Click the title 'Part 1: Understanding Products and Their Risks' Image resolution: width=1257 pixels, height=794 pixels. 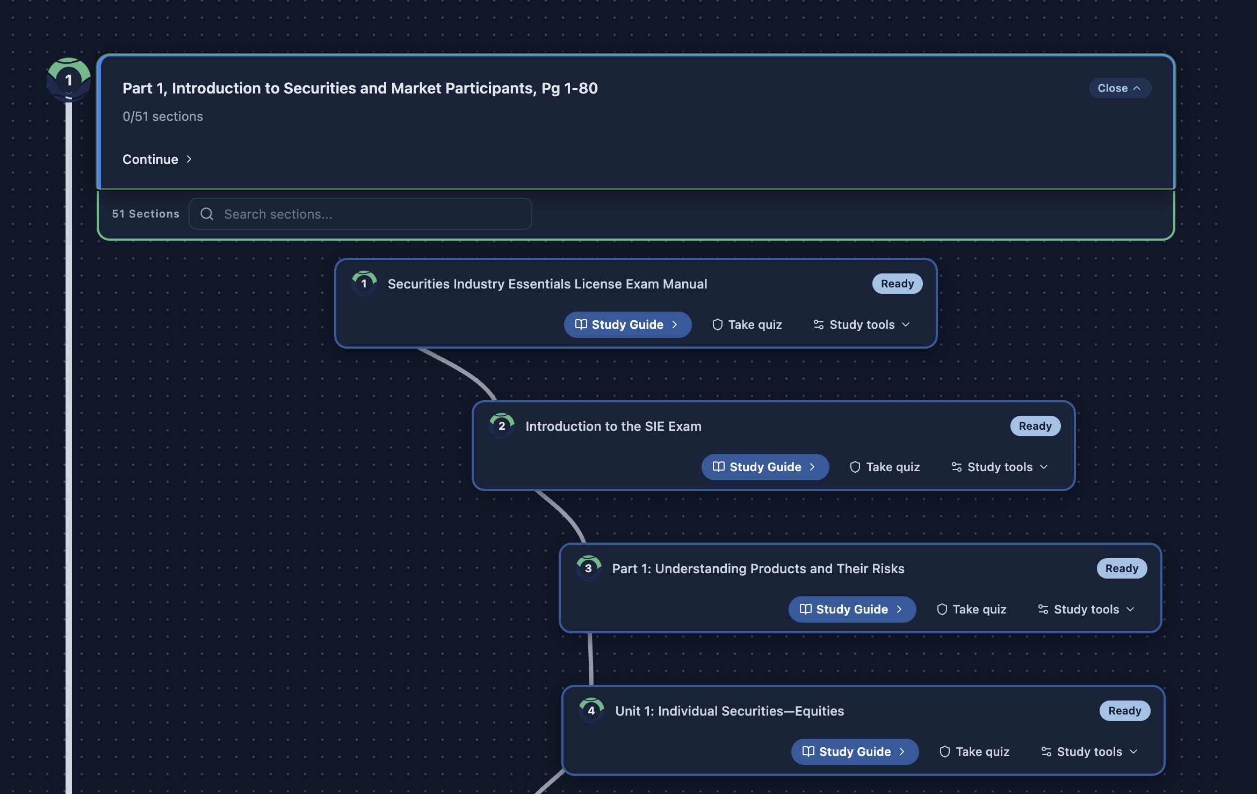pos(758,568)
